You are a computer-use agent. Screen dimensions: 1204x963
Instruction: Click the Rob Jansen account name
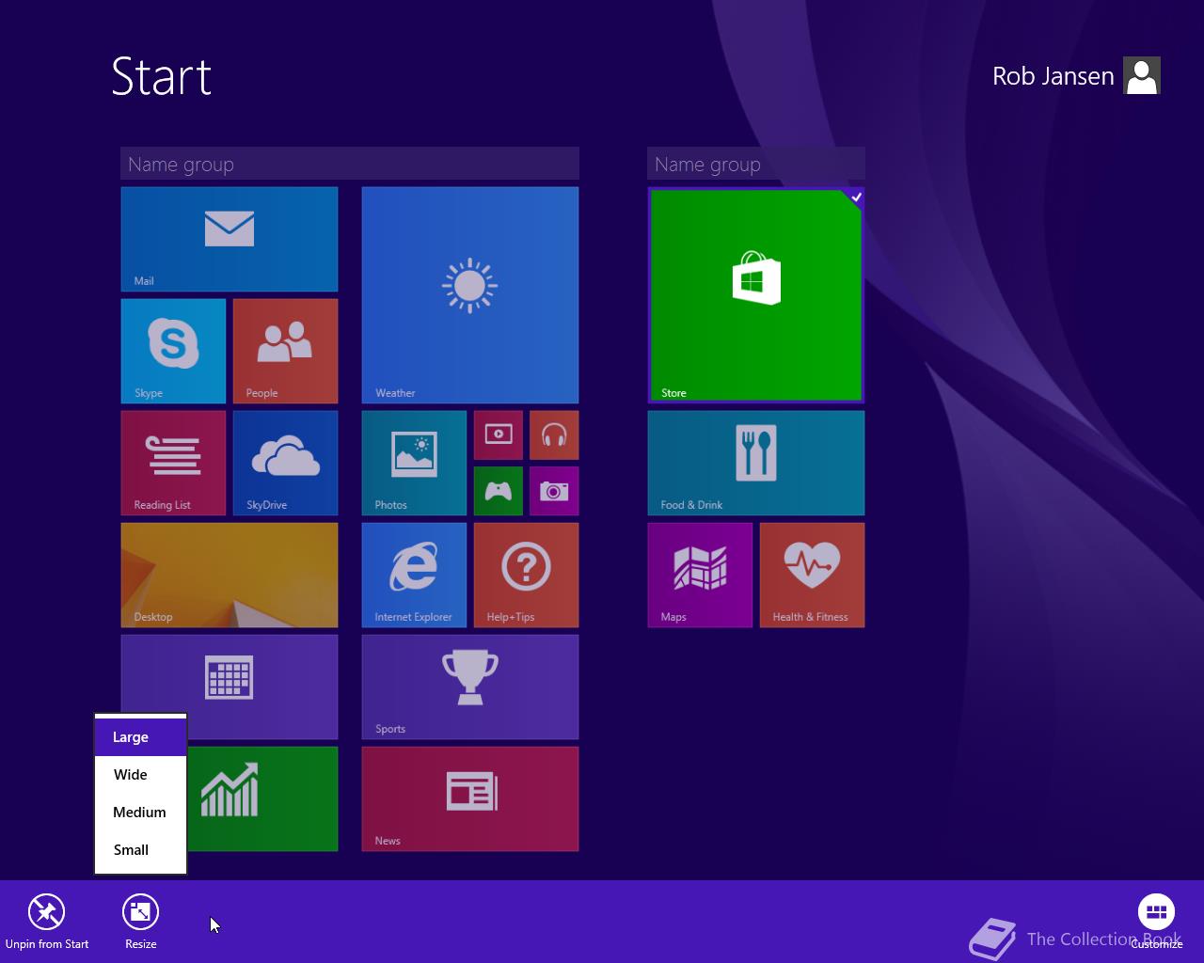[1053, 76]
